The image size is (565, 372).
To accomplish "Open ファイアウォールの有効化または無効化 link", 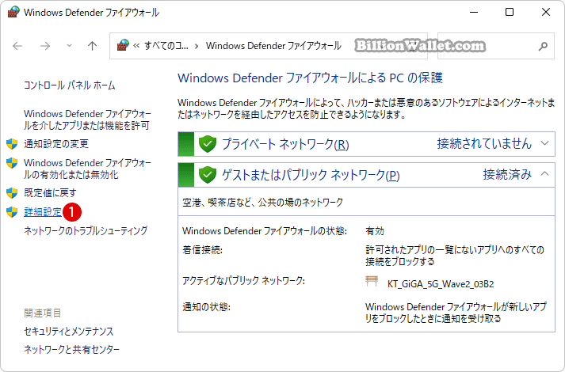I will tap(87, 169).
